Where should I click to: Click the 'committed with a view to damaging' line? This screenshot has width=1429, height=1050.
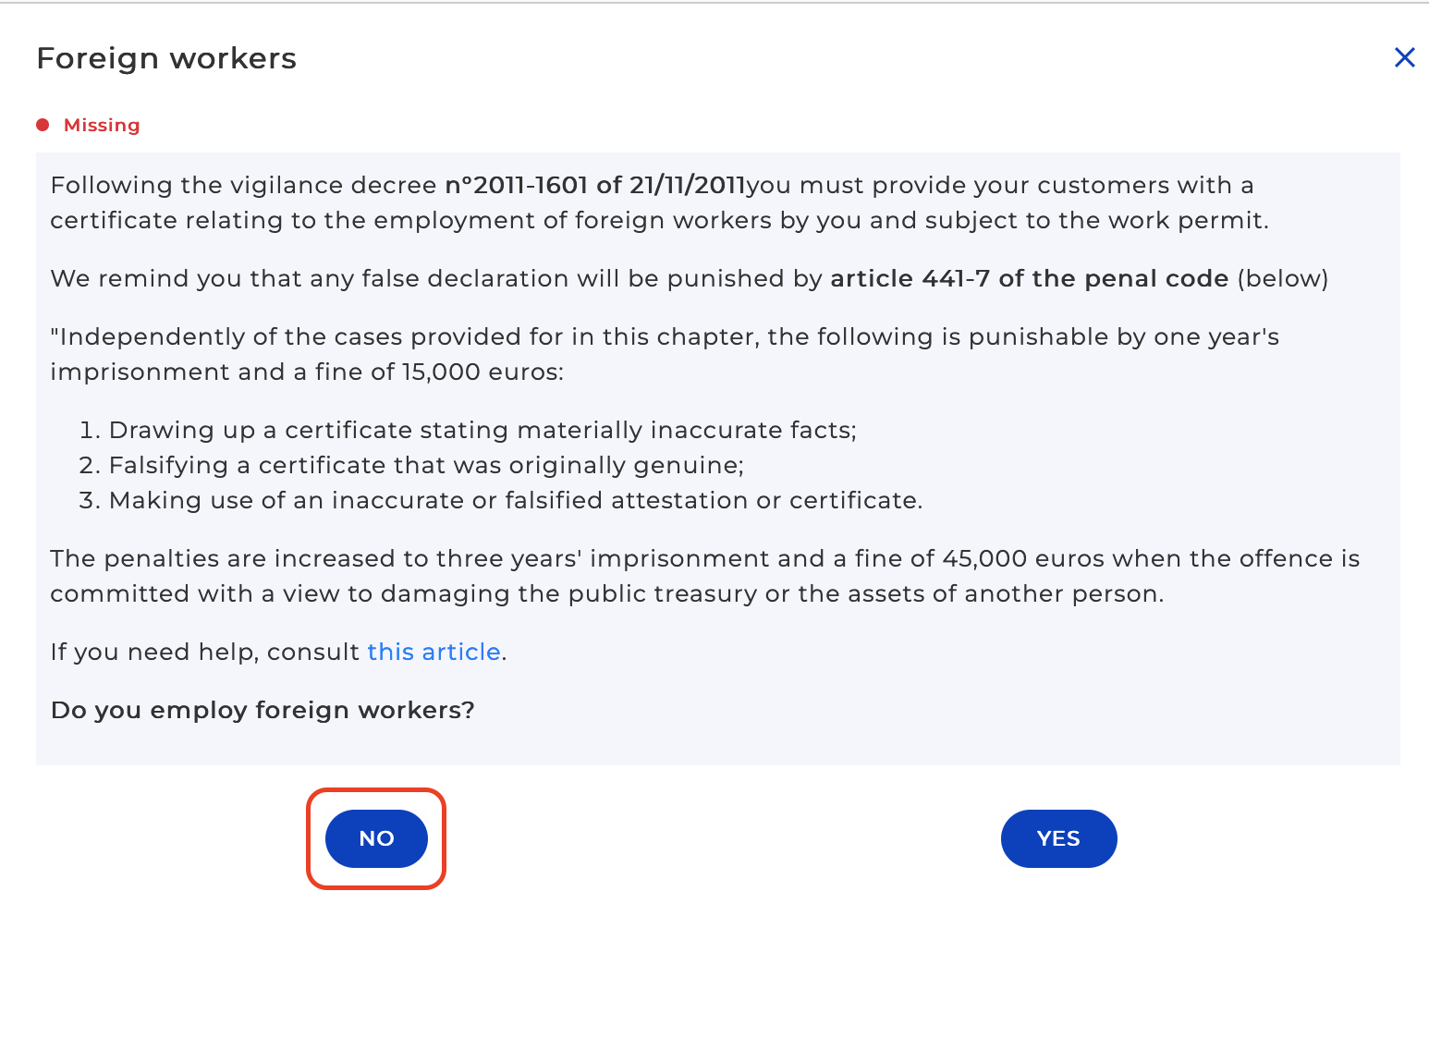tap(607, 593)
